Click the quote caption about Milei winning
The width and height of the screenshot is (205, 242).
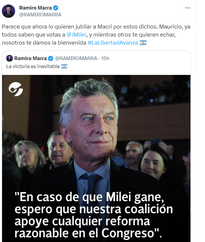tap(94, 215)
